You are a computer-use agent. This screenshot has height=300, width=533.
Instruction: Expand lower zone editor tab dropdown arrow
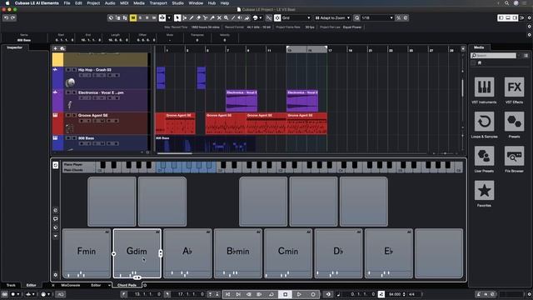[x=109, y=285]
